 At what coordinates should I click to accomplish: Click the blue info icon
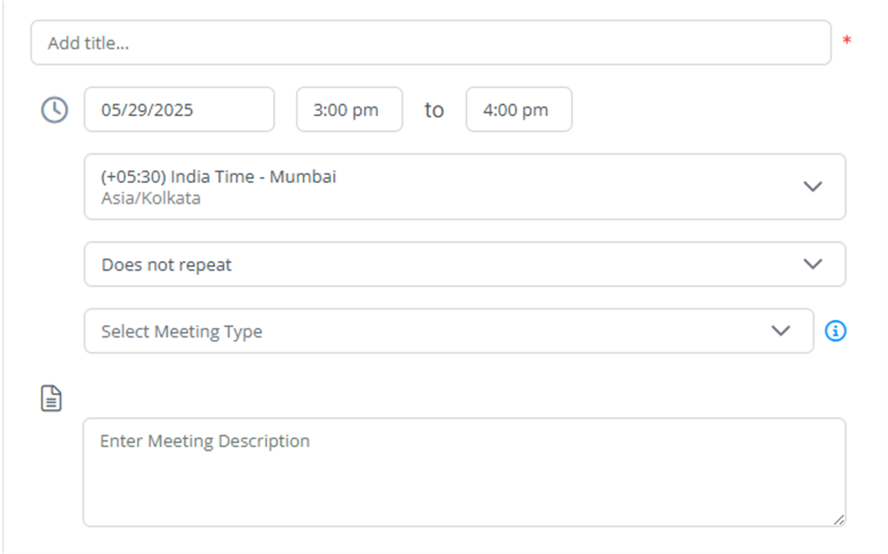pos(835,331)
